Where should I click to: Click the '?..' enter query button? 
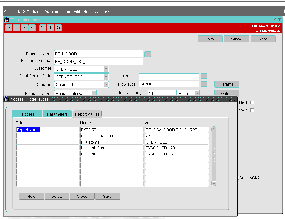pos(43,28)
